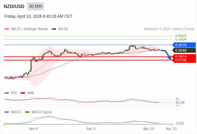Click the MACD Signal legend label
The height and width of the screenshot is (134, 197).
pos(42,112)
